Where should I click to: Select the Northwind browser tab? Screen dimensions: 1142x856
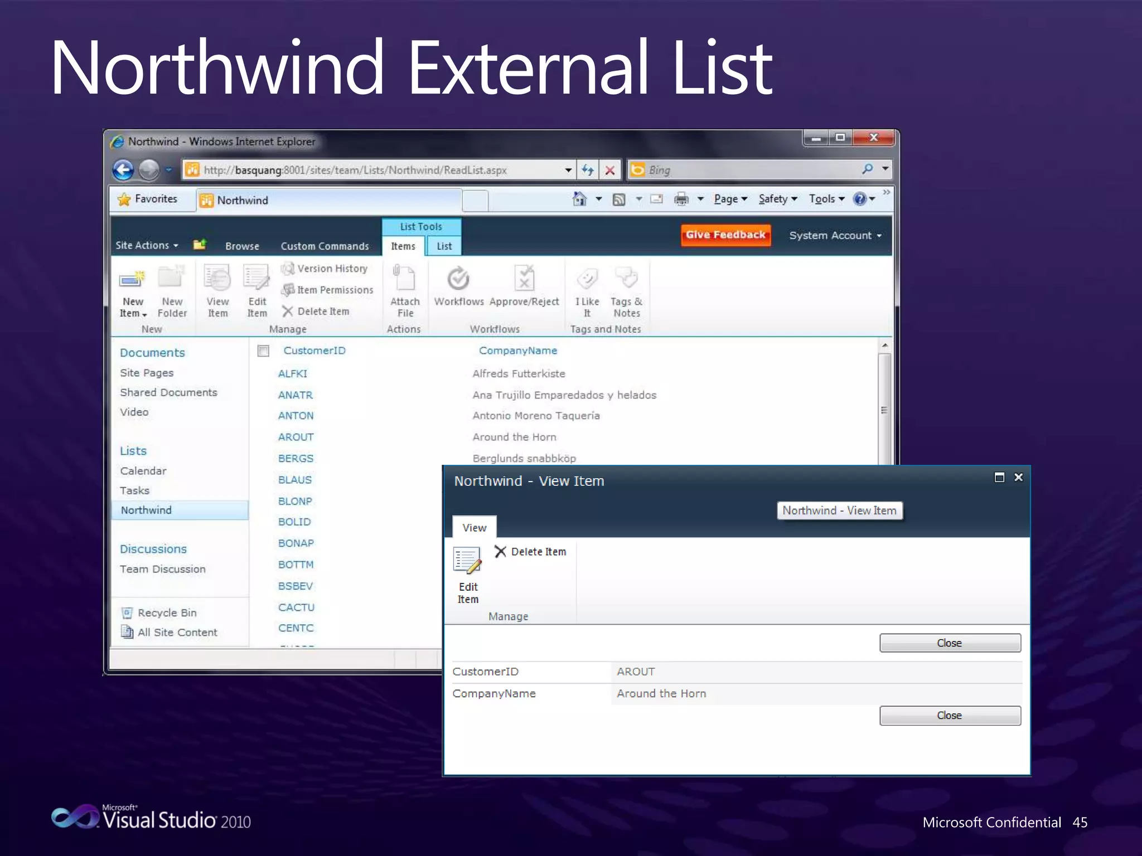point(329,200)
